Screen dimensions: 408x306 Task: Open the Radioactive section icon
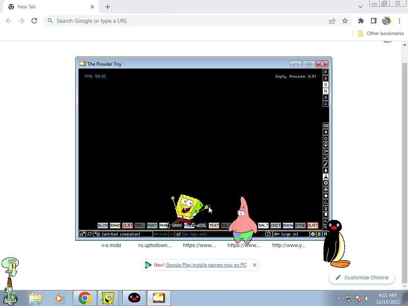(x=326, y=189)
